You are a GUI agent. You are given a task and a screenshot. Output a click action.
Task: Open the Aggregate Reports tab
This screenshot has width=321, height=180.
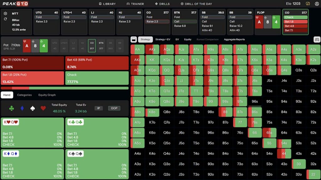click(234, 39)
